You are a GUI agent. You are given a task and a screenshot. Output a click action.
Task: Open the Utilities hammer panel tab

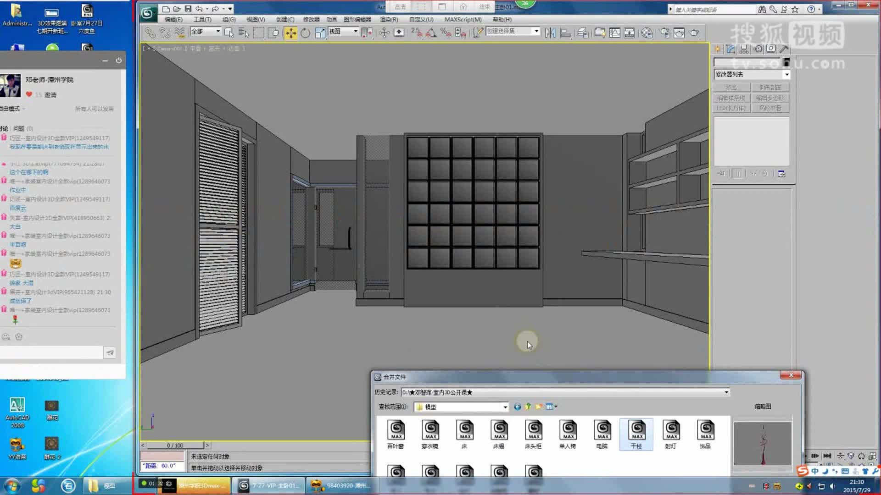pos(784,49)
